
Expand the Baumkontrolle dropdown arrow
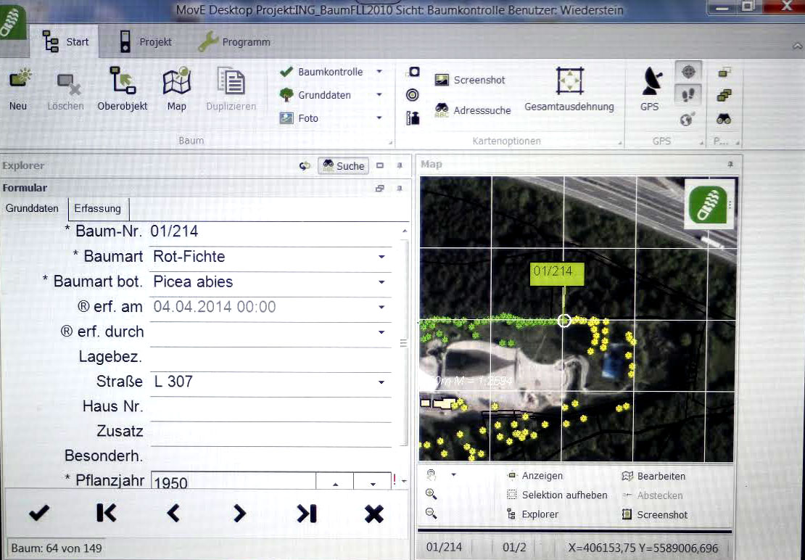tap(379, 72)
